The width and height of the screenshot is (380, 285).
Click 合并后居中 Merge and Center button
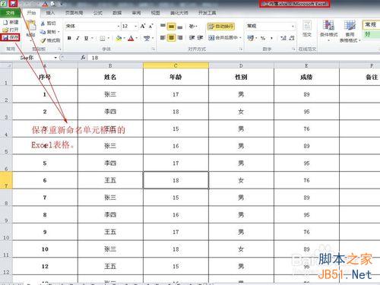coord(223,38)
